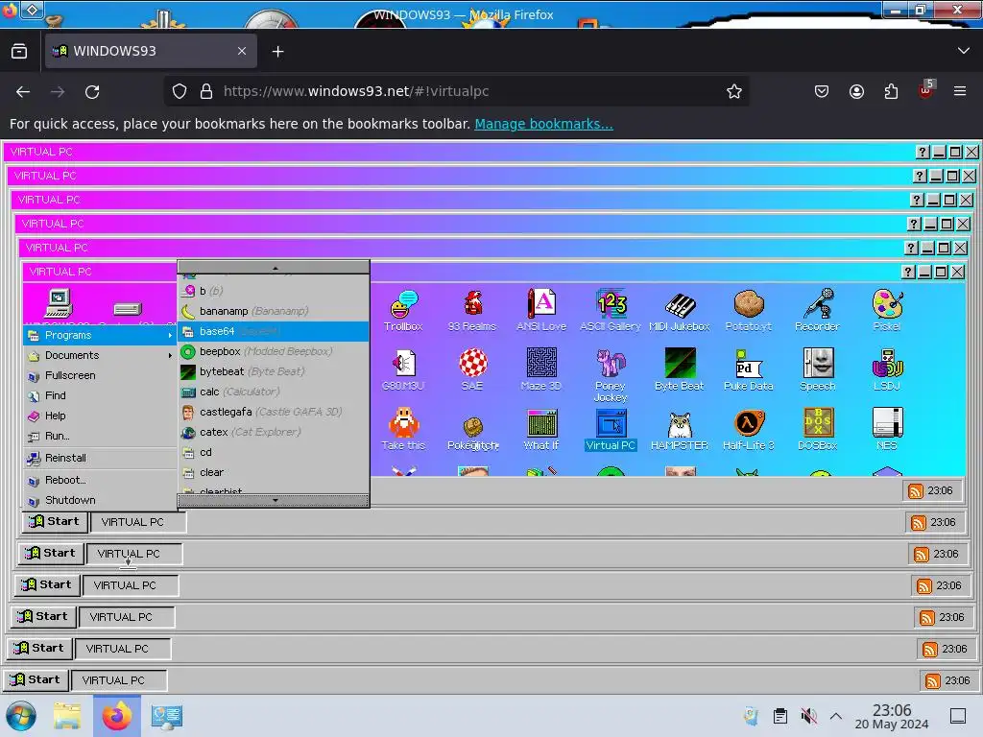Open the Firefox list all tabs dropdown
Screen dimensions: 983x737
pyautogui.click(x=963, y=51)
